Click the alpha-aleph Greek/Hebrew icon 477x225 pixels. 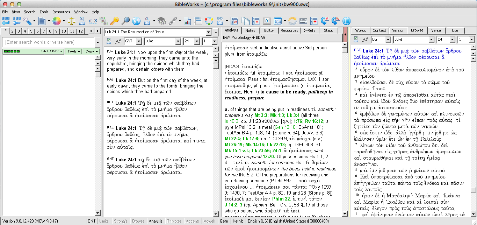point(93,21)
